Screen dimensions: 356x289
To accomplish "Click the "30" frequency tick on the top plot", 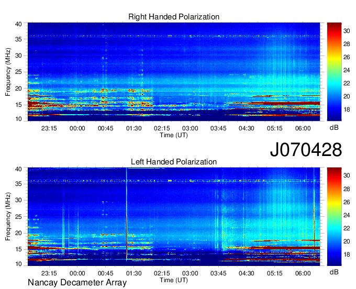I will (18, 55).
